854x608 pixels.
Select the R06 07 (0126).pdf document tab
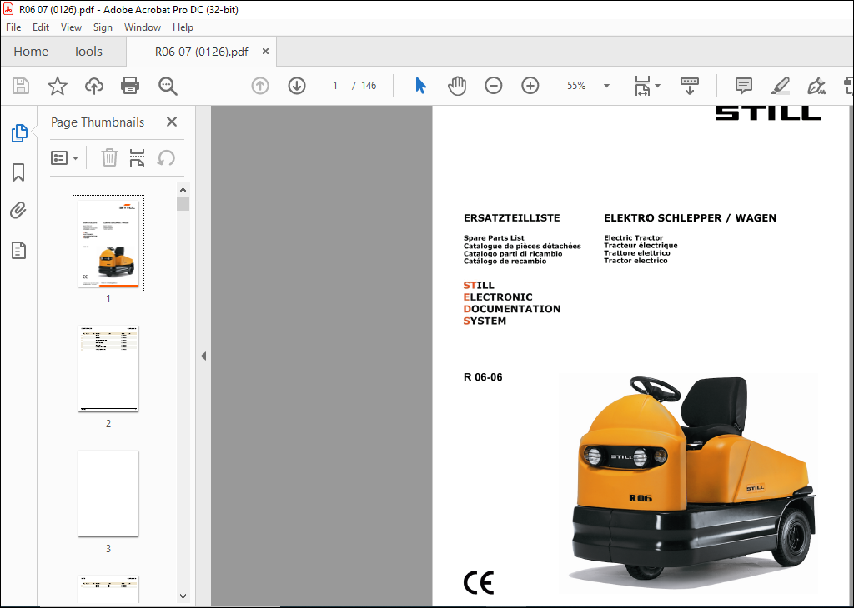coord(201,52)
